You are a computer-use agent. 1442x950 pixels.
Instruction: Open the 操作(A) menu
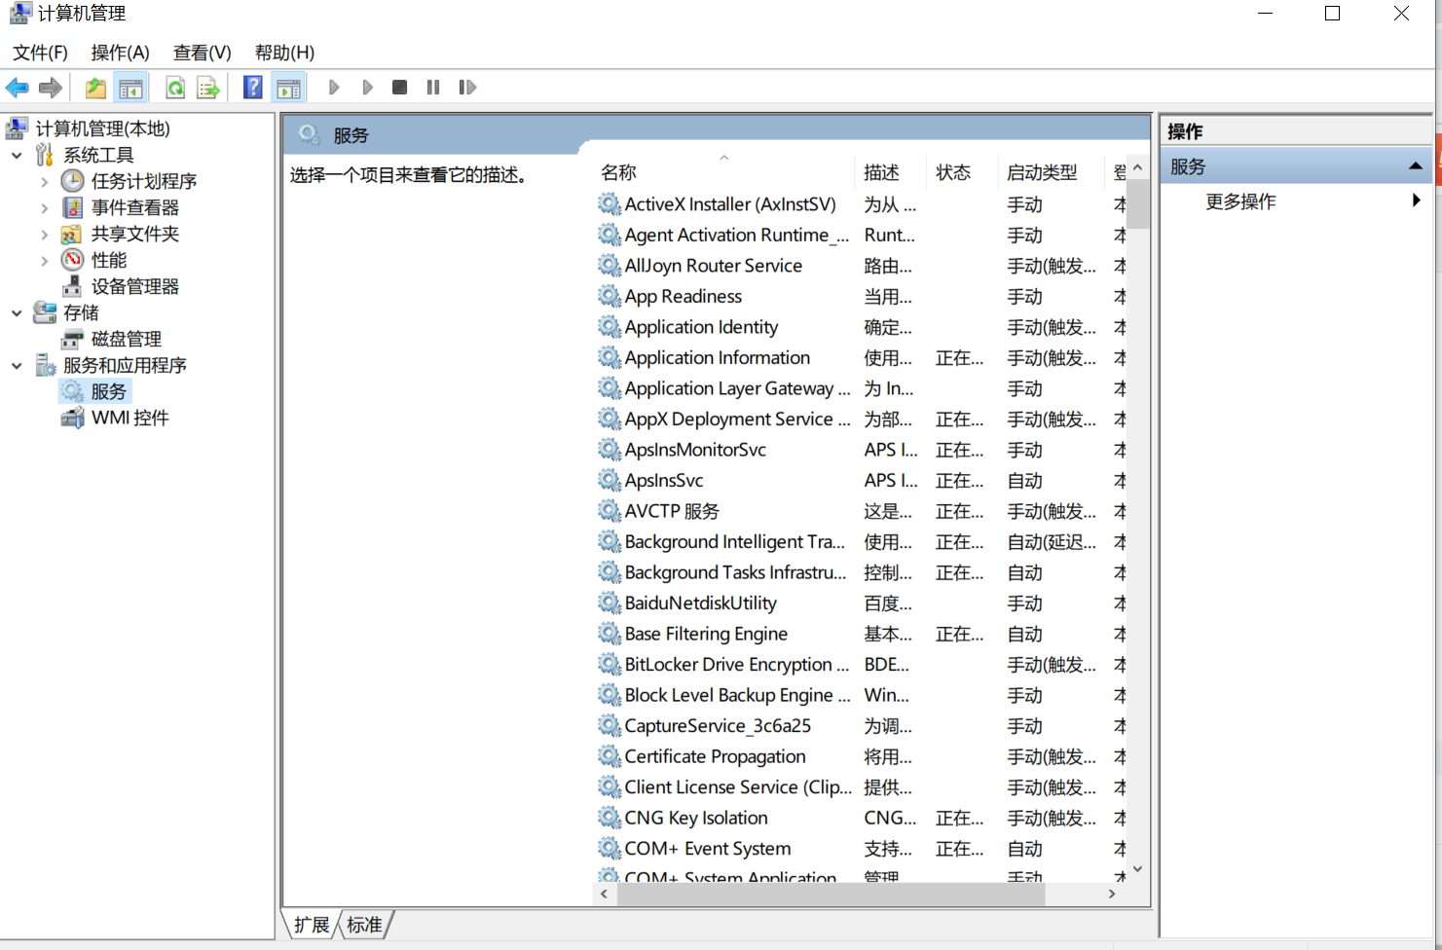click(120, 53)
